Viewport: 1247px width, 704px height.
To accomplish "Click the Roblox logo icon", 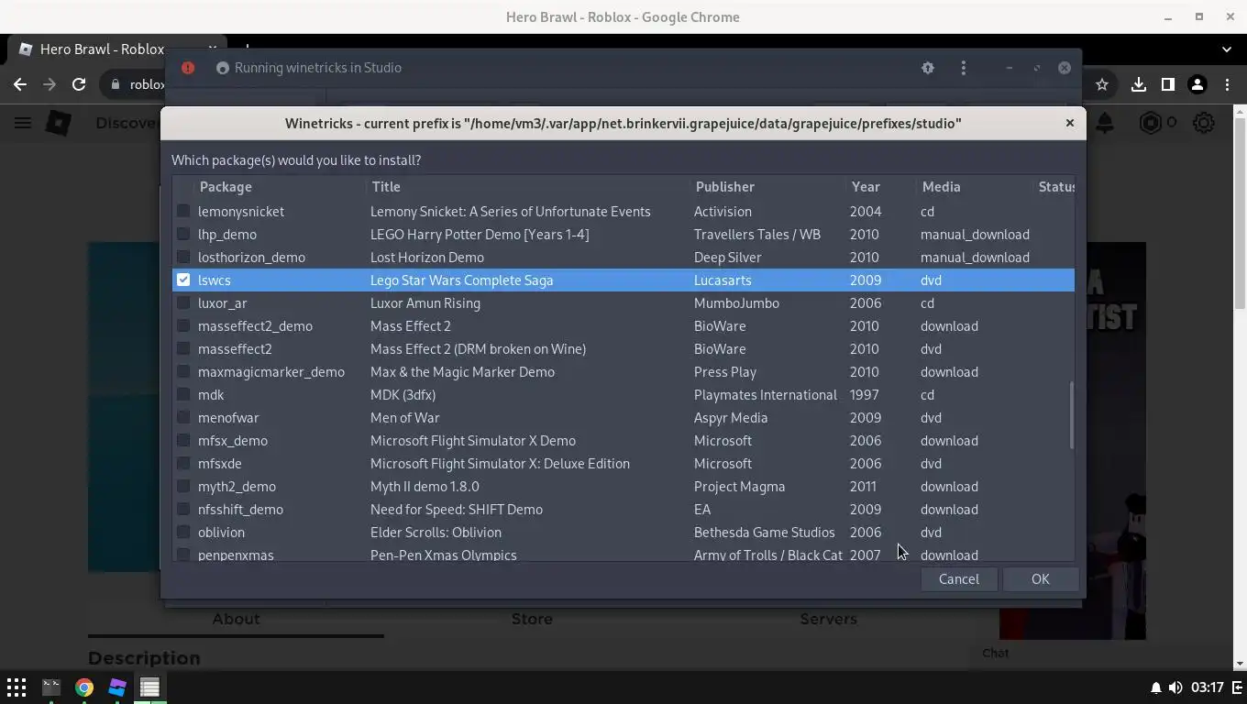I will 59,123.
